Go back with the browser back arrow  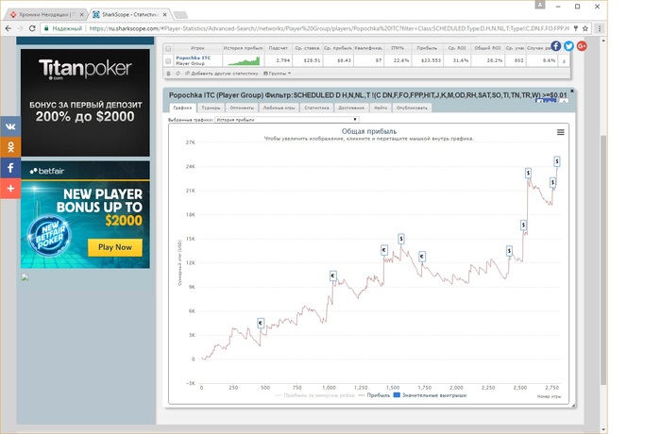8,28
